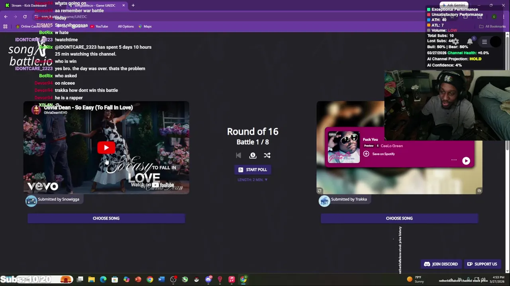The image size is (510, 286).
Task: Switch to songbattle.io Game UAEDC tab
Action: point(96,5)
